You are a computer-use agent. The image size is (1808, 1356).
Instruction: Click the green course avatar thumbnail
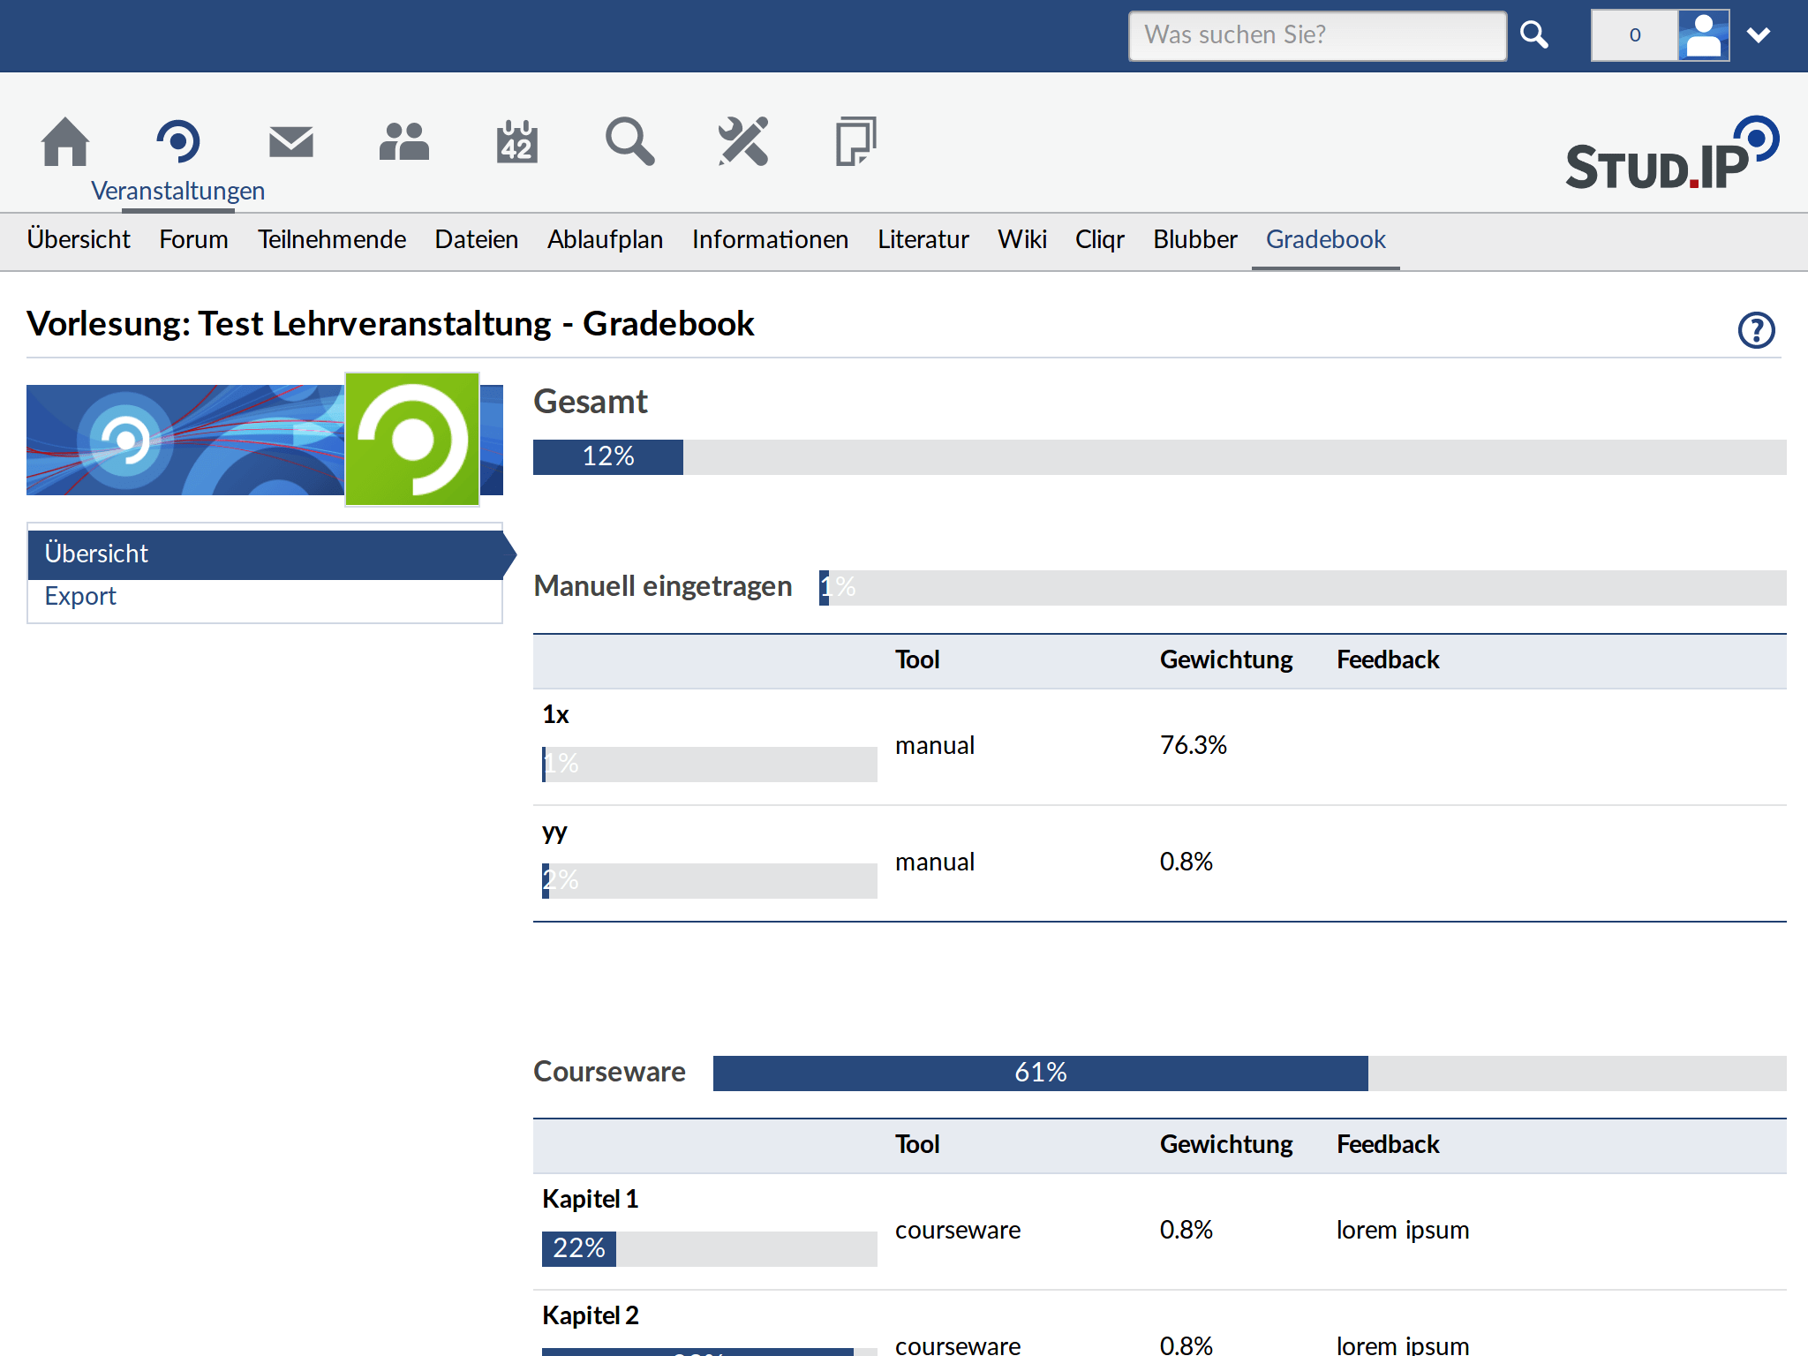412,439
